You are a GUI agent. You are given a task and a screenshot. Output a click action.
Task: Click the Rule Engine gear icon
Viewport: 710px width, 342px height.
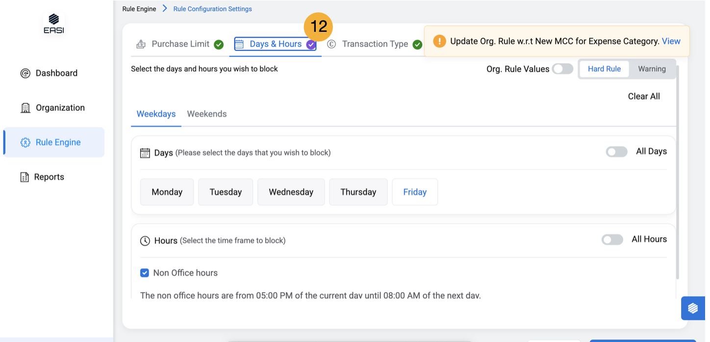[x=25, y=143]
